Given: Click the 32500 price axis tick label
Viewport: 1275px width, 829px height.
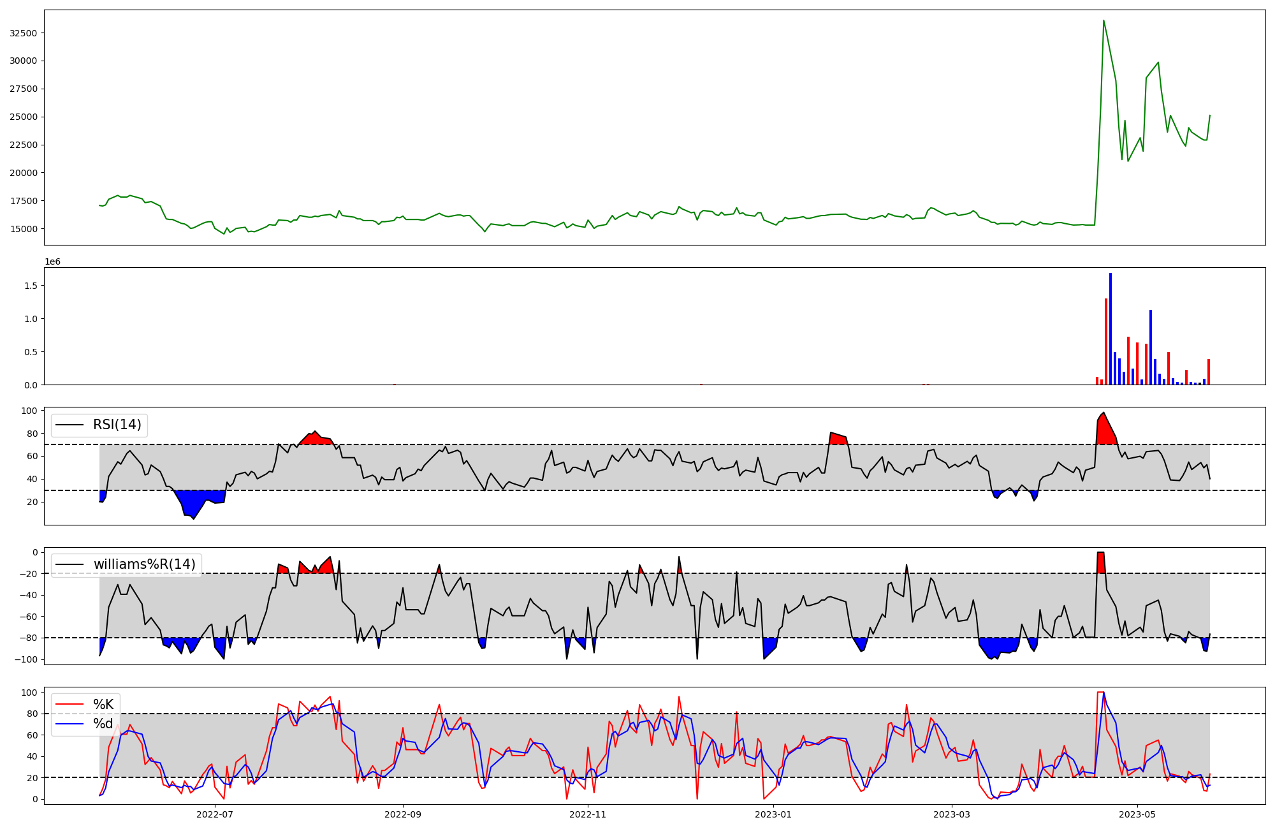Looking at the screenshot, I should click(23, 33).
